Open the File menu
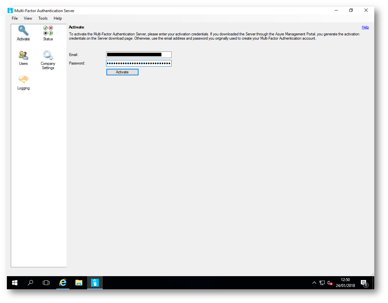Viewport: 388px width, 303px height. [x=15, y=18]
